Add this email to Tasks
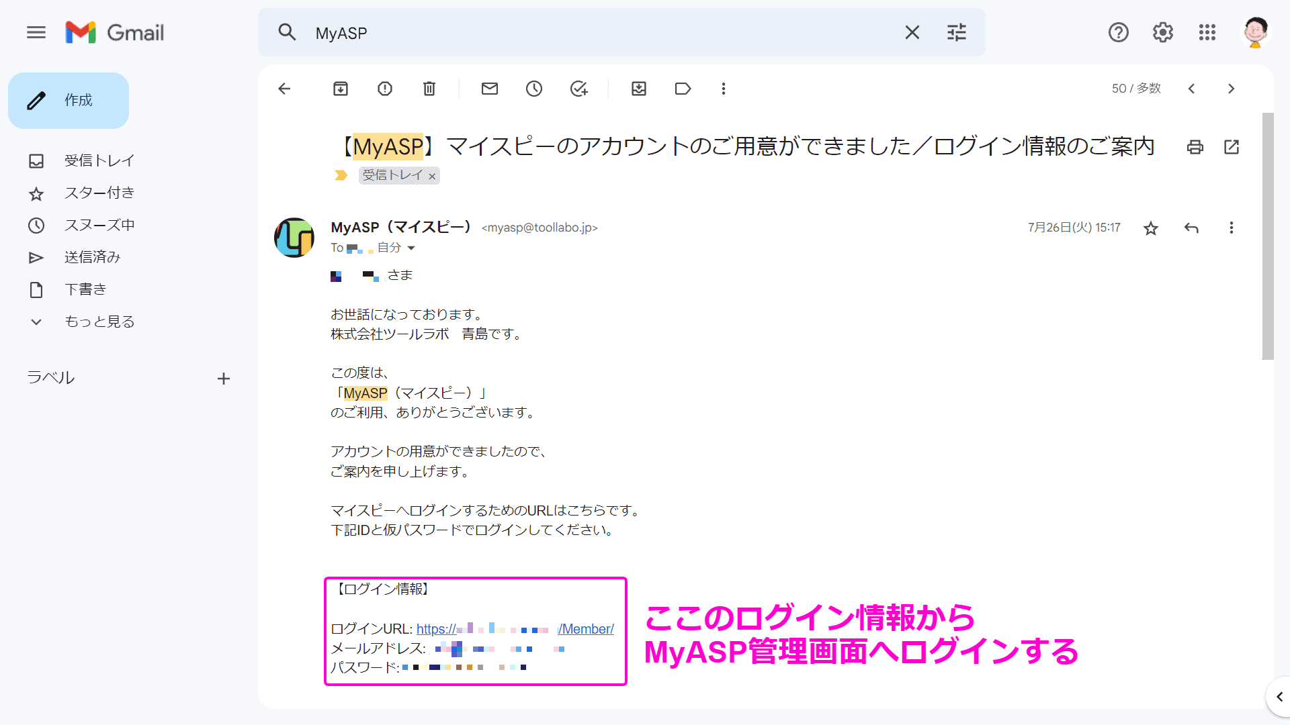Viewport: 1290px width, 725px height. (578, 88)
